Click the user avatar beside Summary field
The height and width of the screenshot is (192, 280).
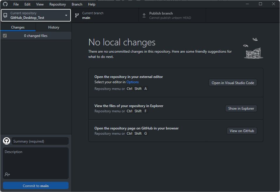[7, 141]
